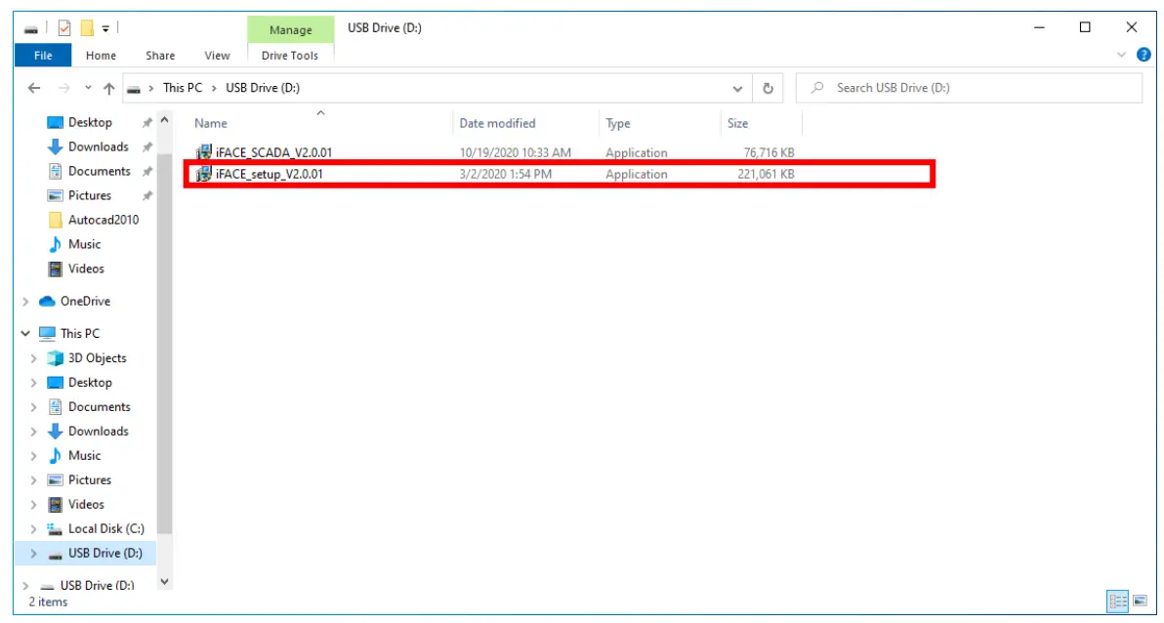This screenshot has width=1164, height=623.
Task: Expand the Local Disk (C:) node
Action: (x=33, y=529)
